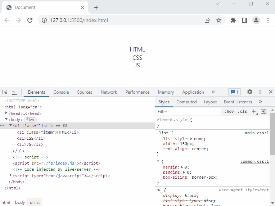Collapse the ul class list node
The width and height of the screenshot is (275, 206).
10,125
